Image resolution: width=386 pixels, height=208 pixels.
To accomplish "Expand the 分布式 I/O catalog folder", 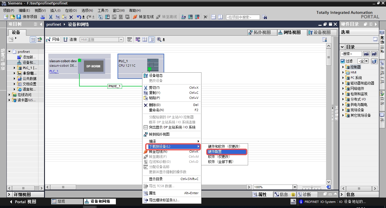I will 343,99.
